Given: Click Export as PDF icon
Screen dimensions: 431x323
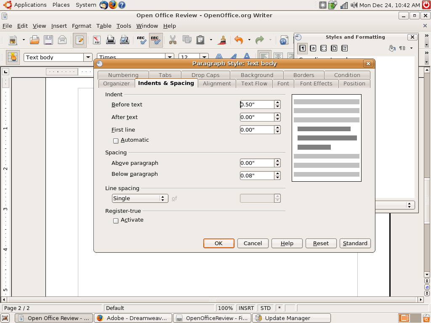Looking at the screenshot, I should 97,40.
